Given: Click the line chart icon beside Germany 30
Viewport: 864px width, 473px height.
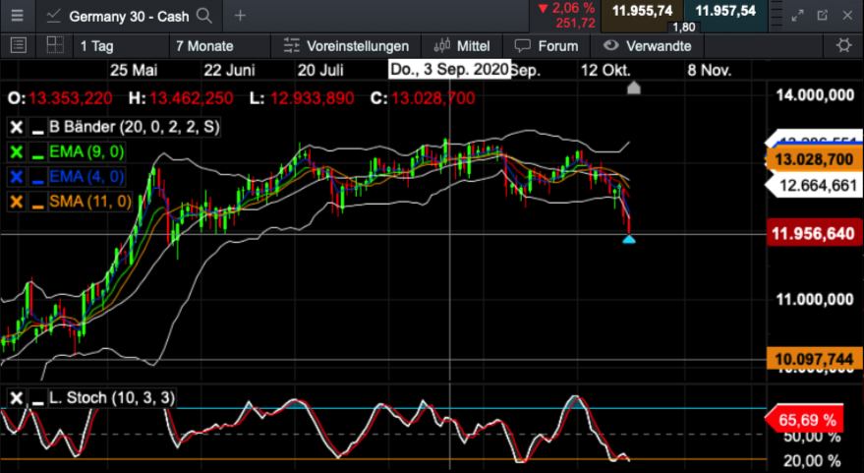Looking at the screenshot, I should (53, 16).
